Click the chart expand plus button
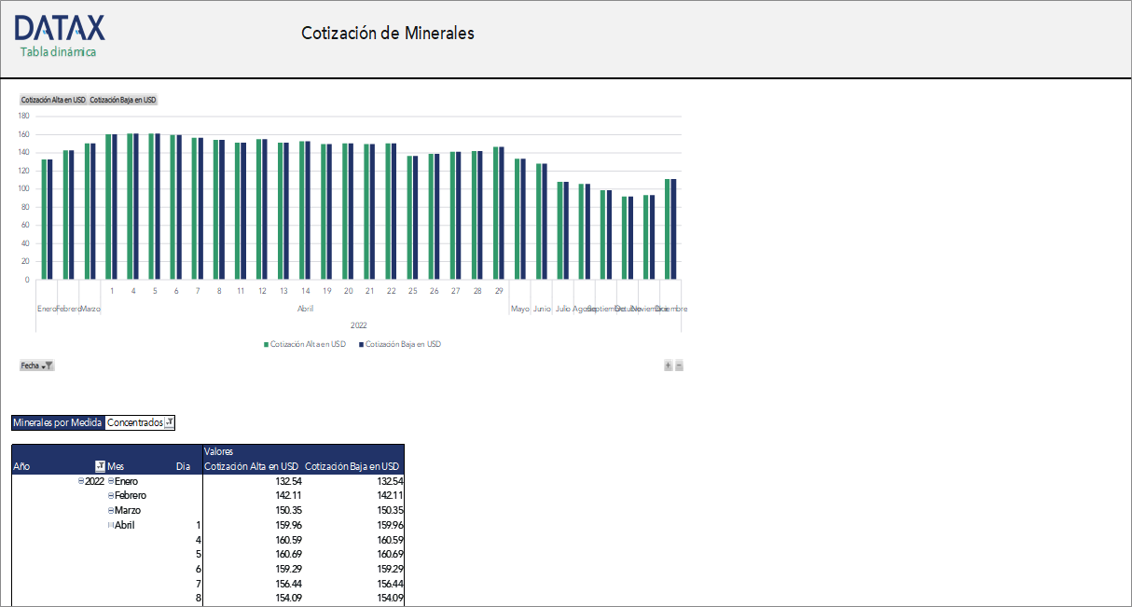 (668, 366)
